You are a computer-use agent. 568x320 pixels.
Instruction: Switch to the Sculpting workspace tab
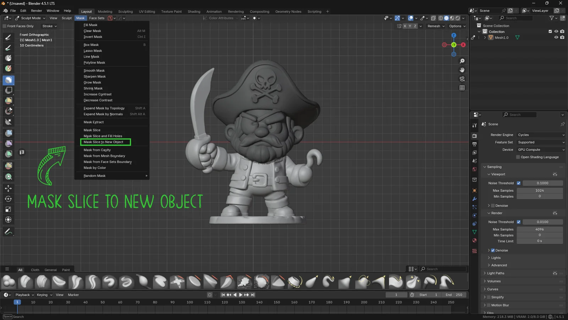pyautogui.click(x=125, y=11)
